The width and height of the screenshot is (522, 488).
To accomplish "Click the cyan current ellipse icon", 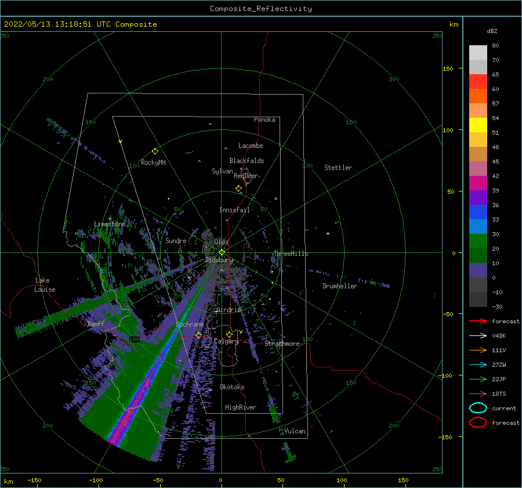I will click(478, 408).
